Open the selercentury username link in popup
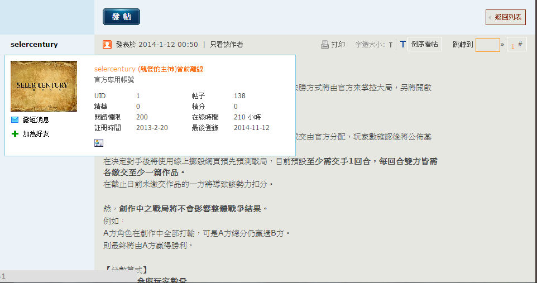Image resolution: width=537 pixels, height=283 pixels. pyautogui.click(x=115, y=69)
